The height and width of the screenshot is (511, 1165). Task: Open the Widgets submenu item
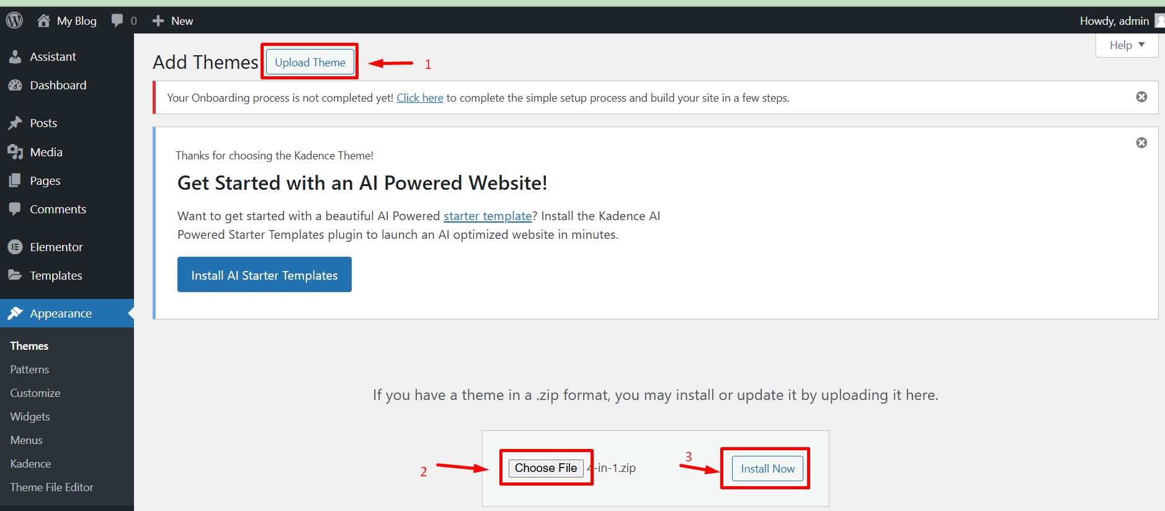pyautogui.click(x=30, y=417)
